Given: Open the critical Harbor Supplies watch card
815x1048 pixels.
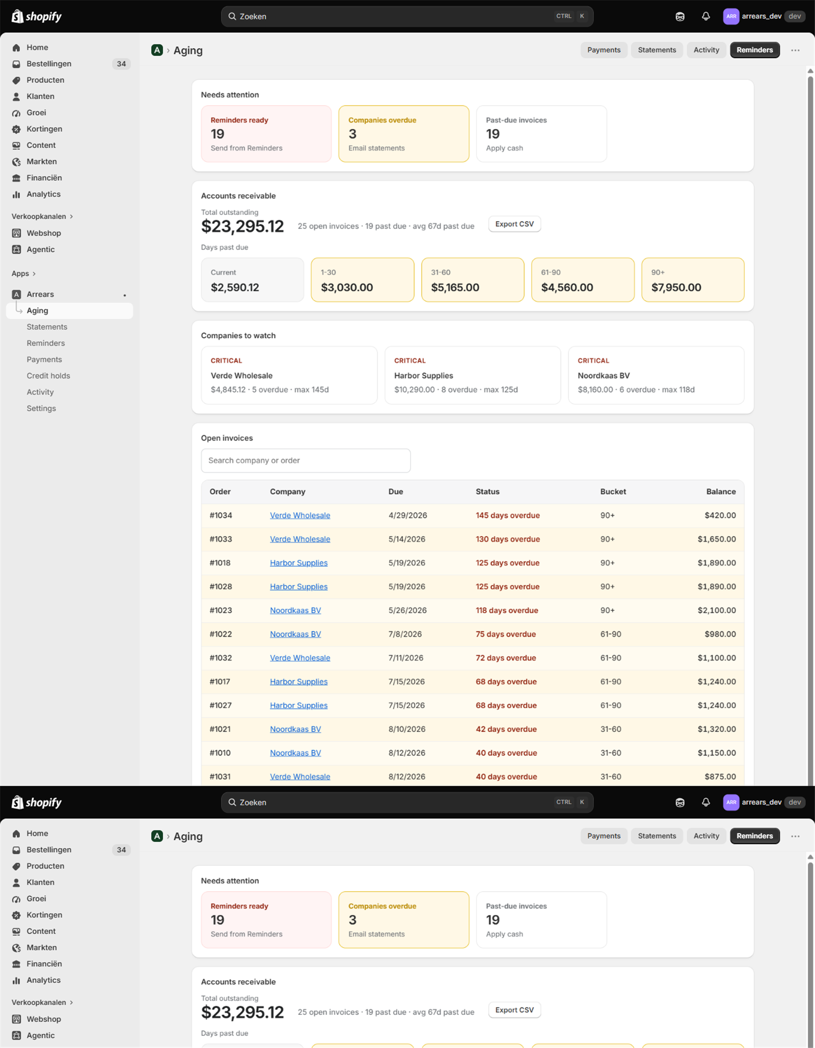Looking at the screenshot, I should tap(473, 375).
